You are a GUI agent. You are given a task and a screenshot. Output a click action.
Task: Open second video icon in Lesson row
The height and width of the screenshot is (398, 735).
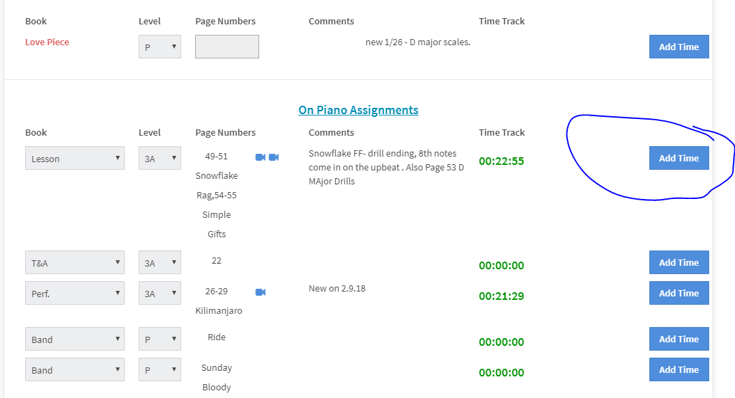(x=274, y=157)
